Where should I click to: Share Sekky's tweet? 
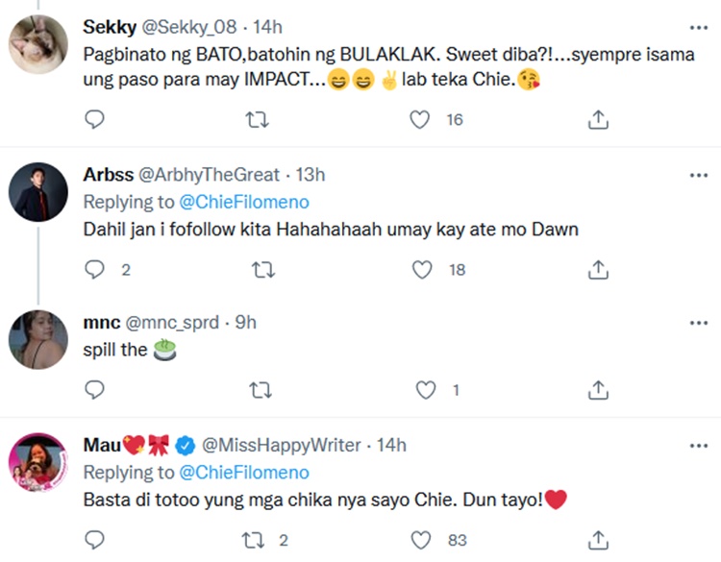pos(597,119)
